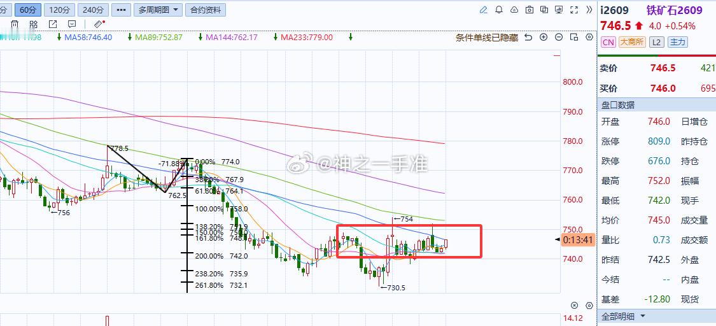The image size is (716, 326).
Task: Click the 778.5 high price marker
Action: tap(120, 148)
